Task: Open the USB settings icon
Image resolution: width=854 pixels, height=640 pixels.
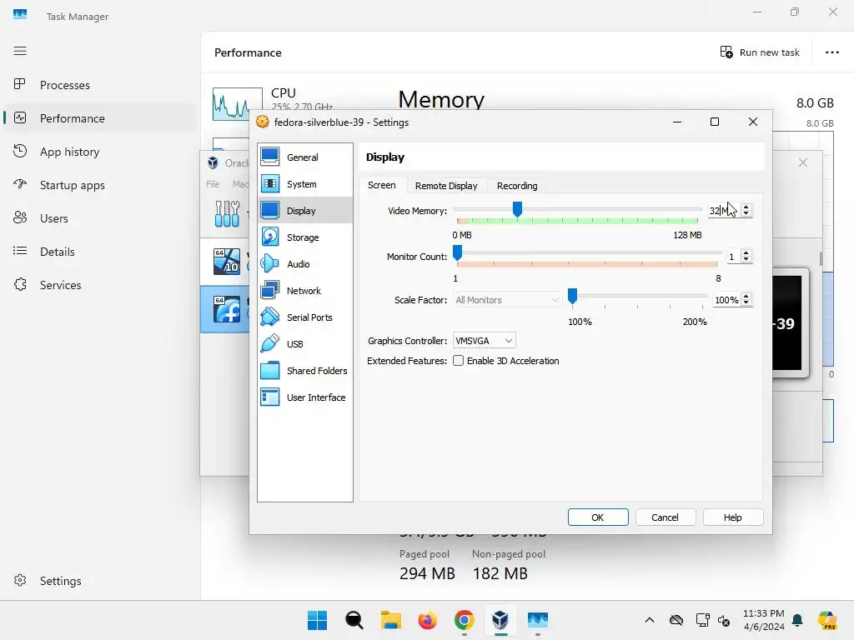Action: click(x=269, y=343)
